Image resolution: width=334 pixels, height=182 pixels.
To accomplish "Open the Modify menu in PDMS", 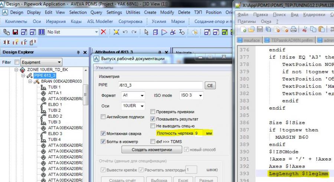I will 167,12.
